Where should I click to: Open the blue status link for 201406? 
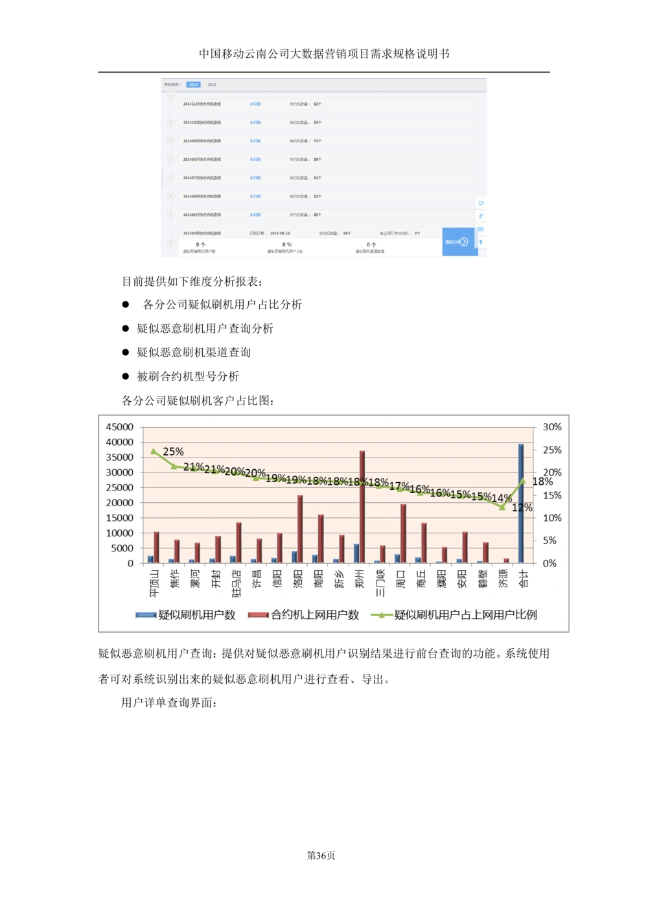[x=255, y=196]
